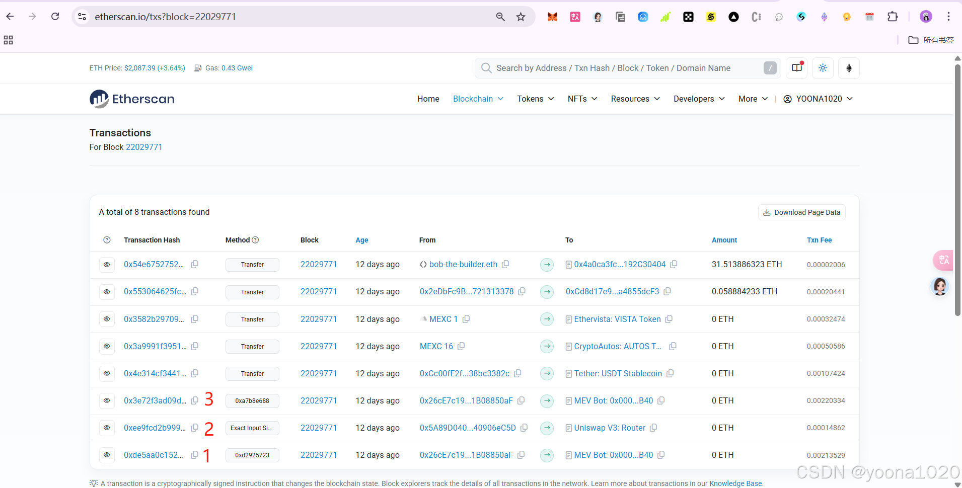Copy transaction hash 0x54e6752752

click(194, 264)
